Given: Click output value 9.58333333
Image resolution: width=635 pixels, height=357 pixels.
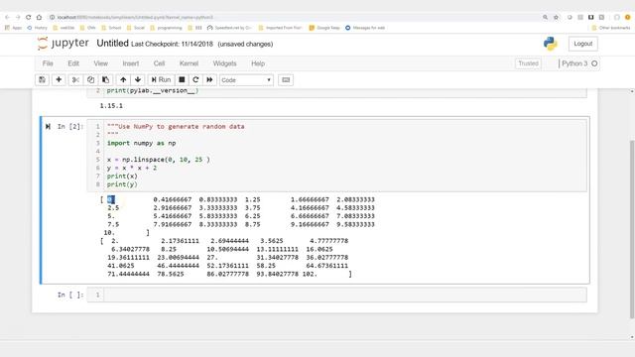Looking at the screenshot, I should pos(355,224).
